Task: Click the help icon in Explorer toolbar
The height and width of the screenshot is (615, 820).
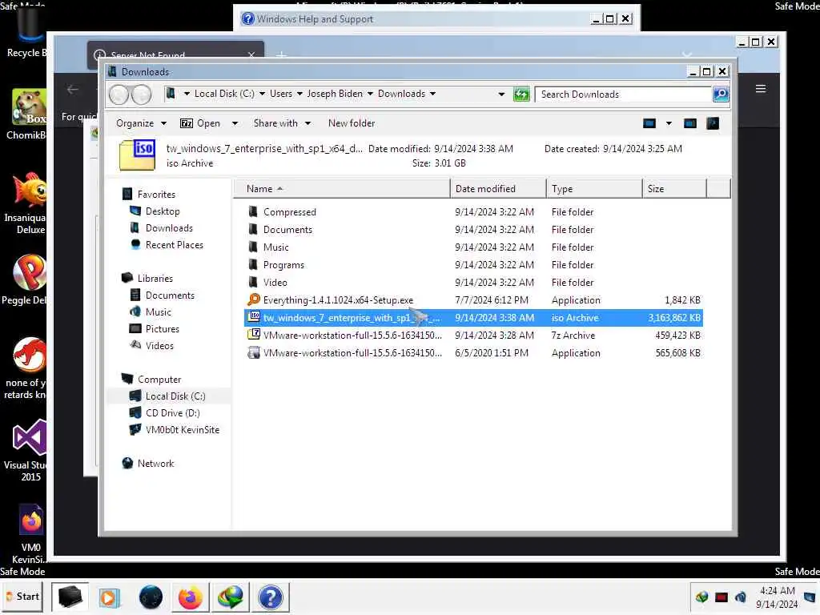Action: click(x=712, y=123)
